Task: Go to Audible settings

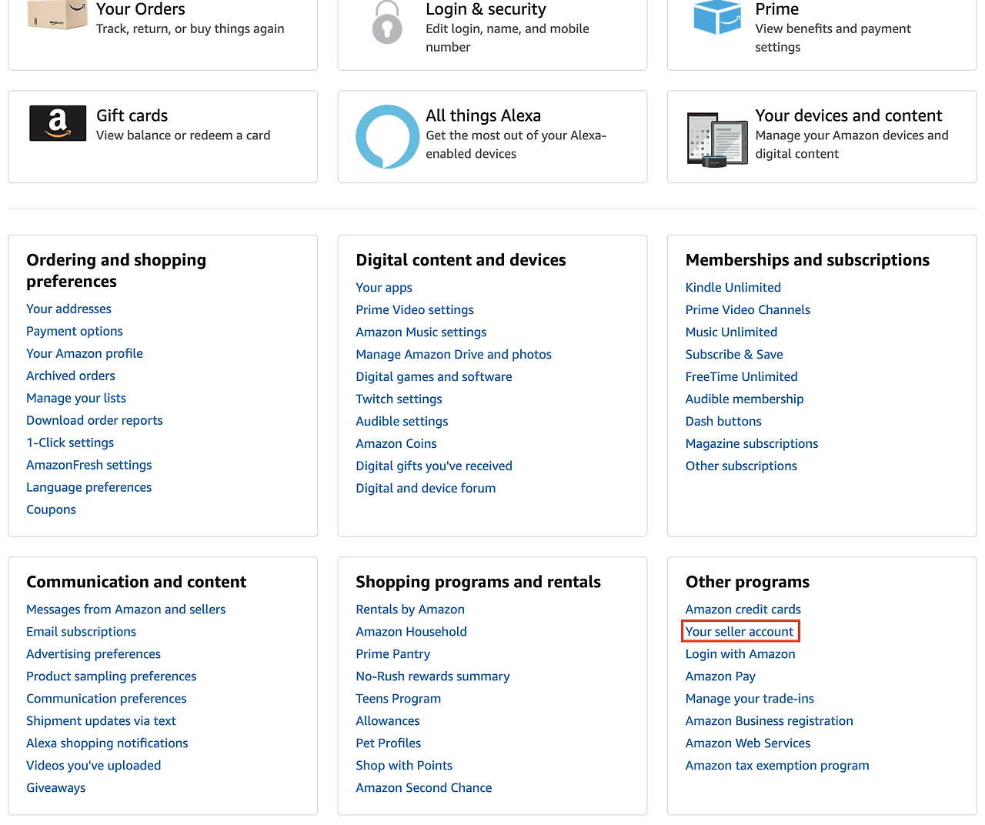Action: coord(402,421)
